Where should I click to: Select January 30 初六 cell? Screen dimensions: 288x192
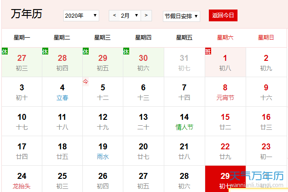point(143,62)
